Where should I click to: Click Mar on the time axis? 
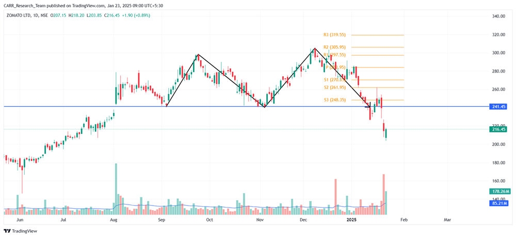[x=447, y=219]
